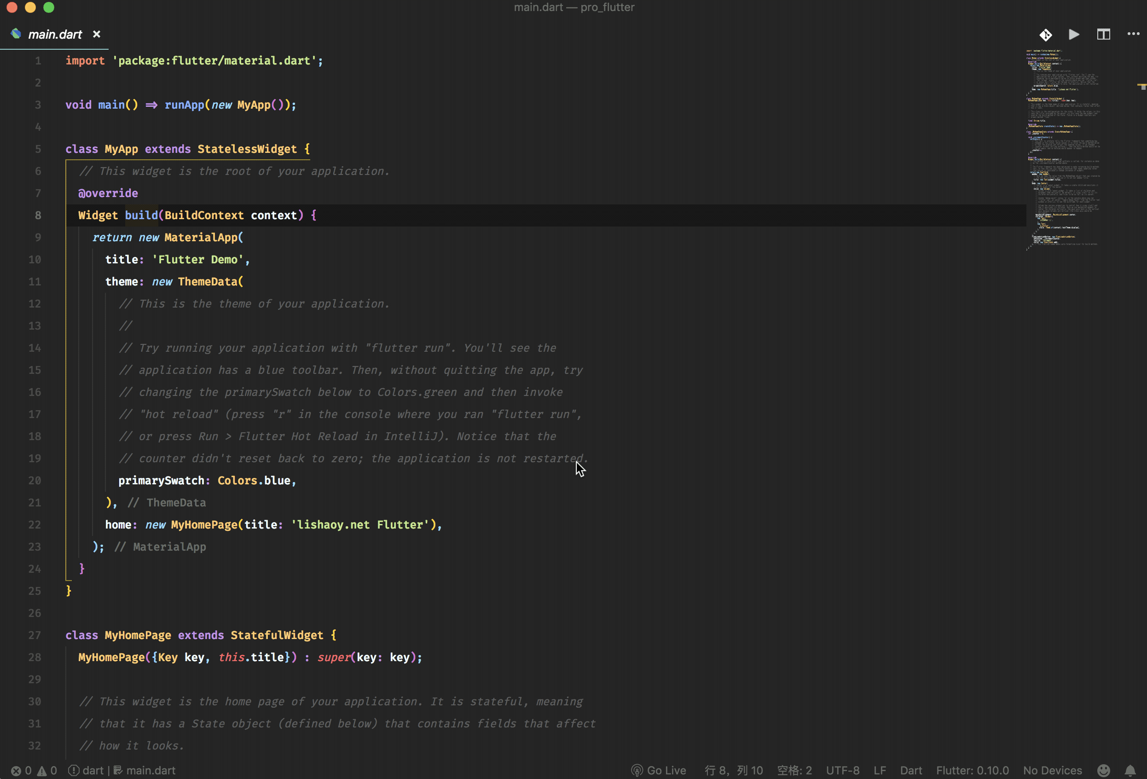The height and width of the screenshot is (779, 1147).
Task: Click the smiley feedback icon in the status bar
Action: pyautogui.click(x=1104, y=770)
